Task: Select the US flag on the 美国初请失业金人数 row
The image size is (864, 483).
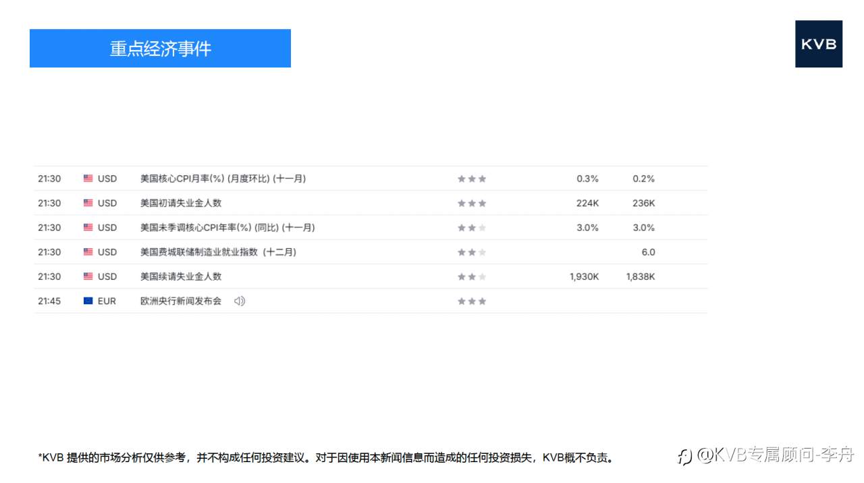Action: click(88, 203)
